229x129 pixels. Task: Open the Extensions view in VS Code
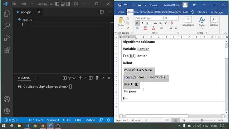pyautogui.click(x=7, y=50)
